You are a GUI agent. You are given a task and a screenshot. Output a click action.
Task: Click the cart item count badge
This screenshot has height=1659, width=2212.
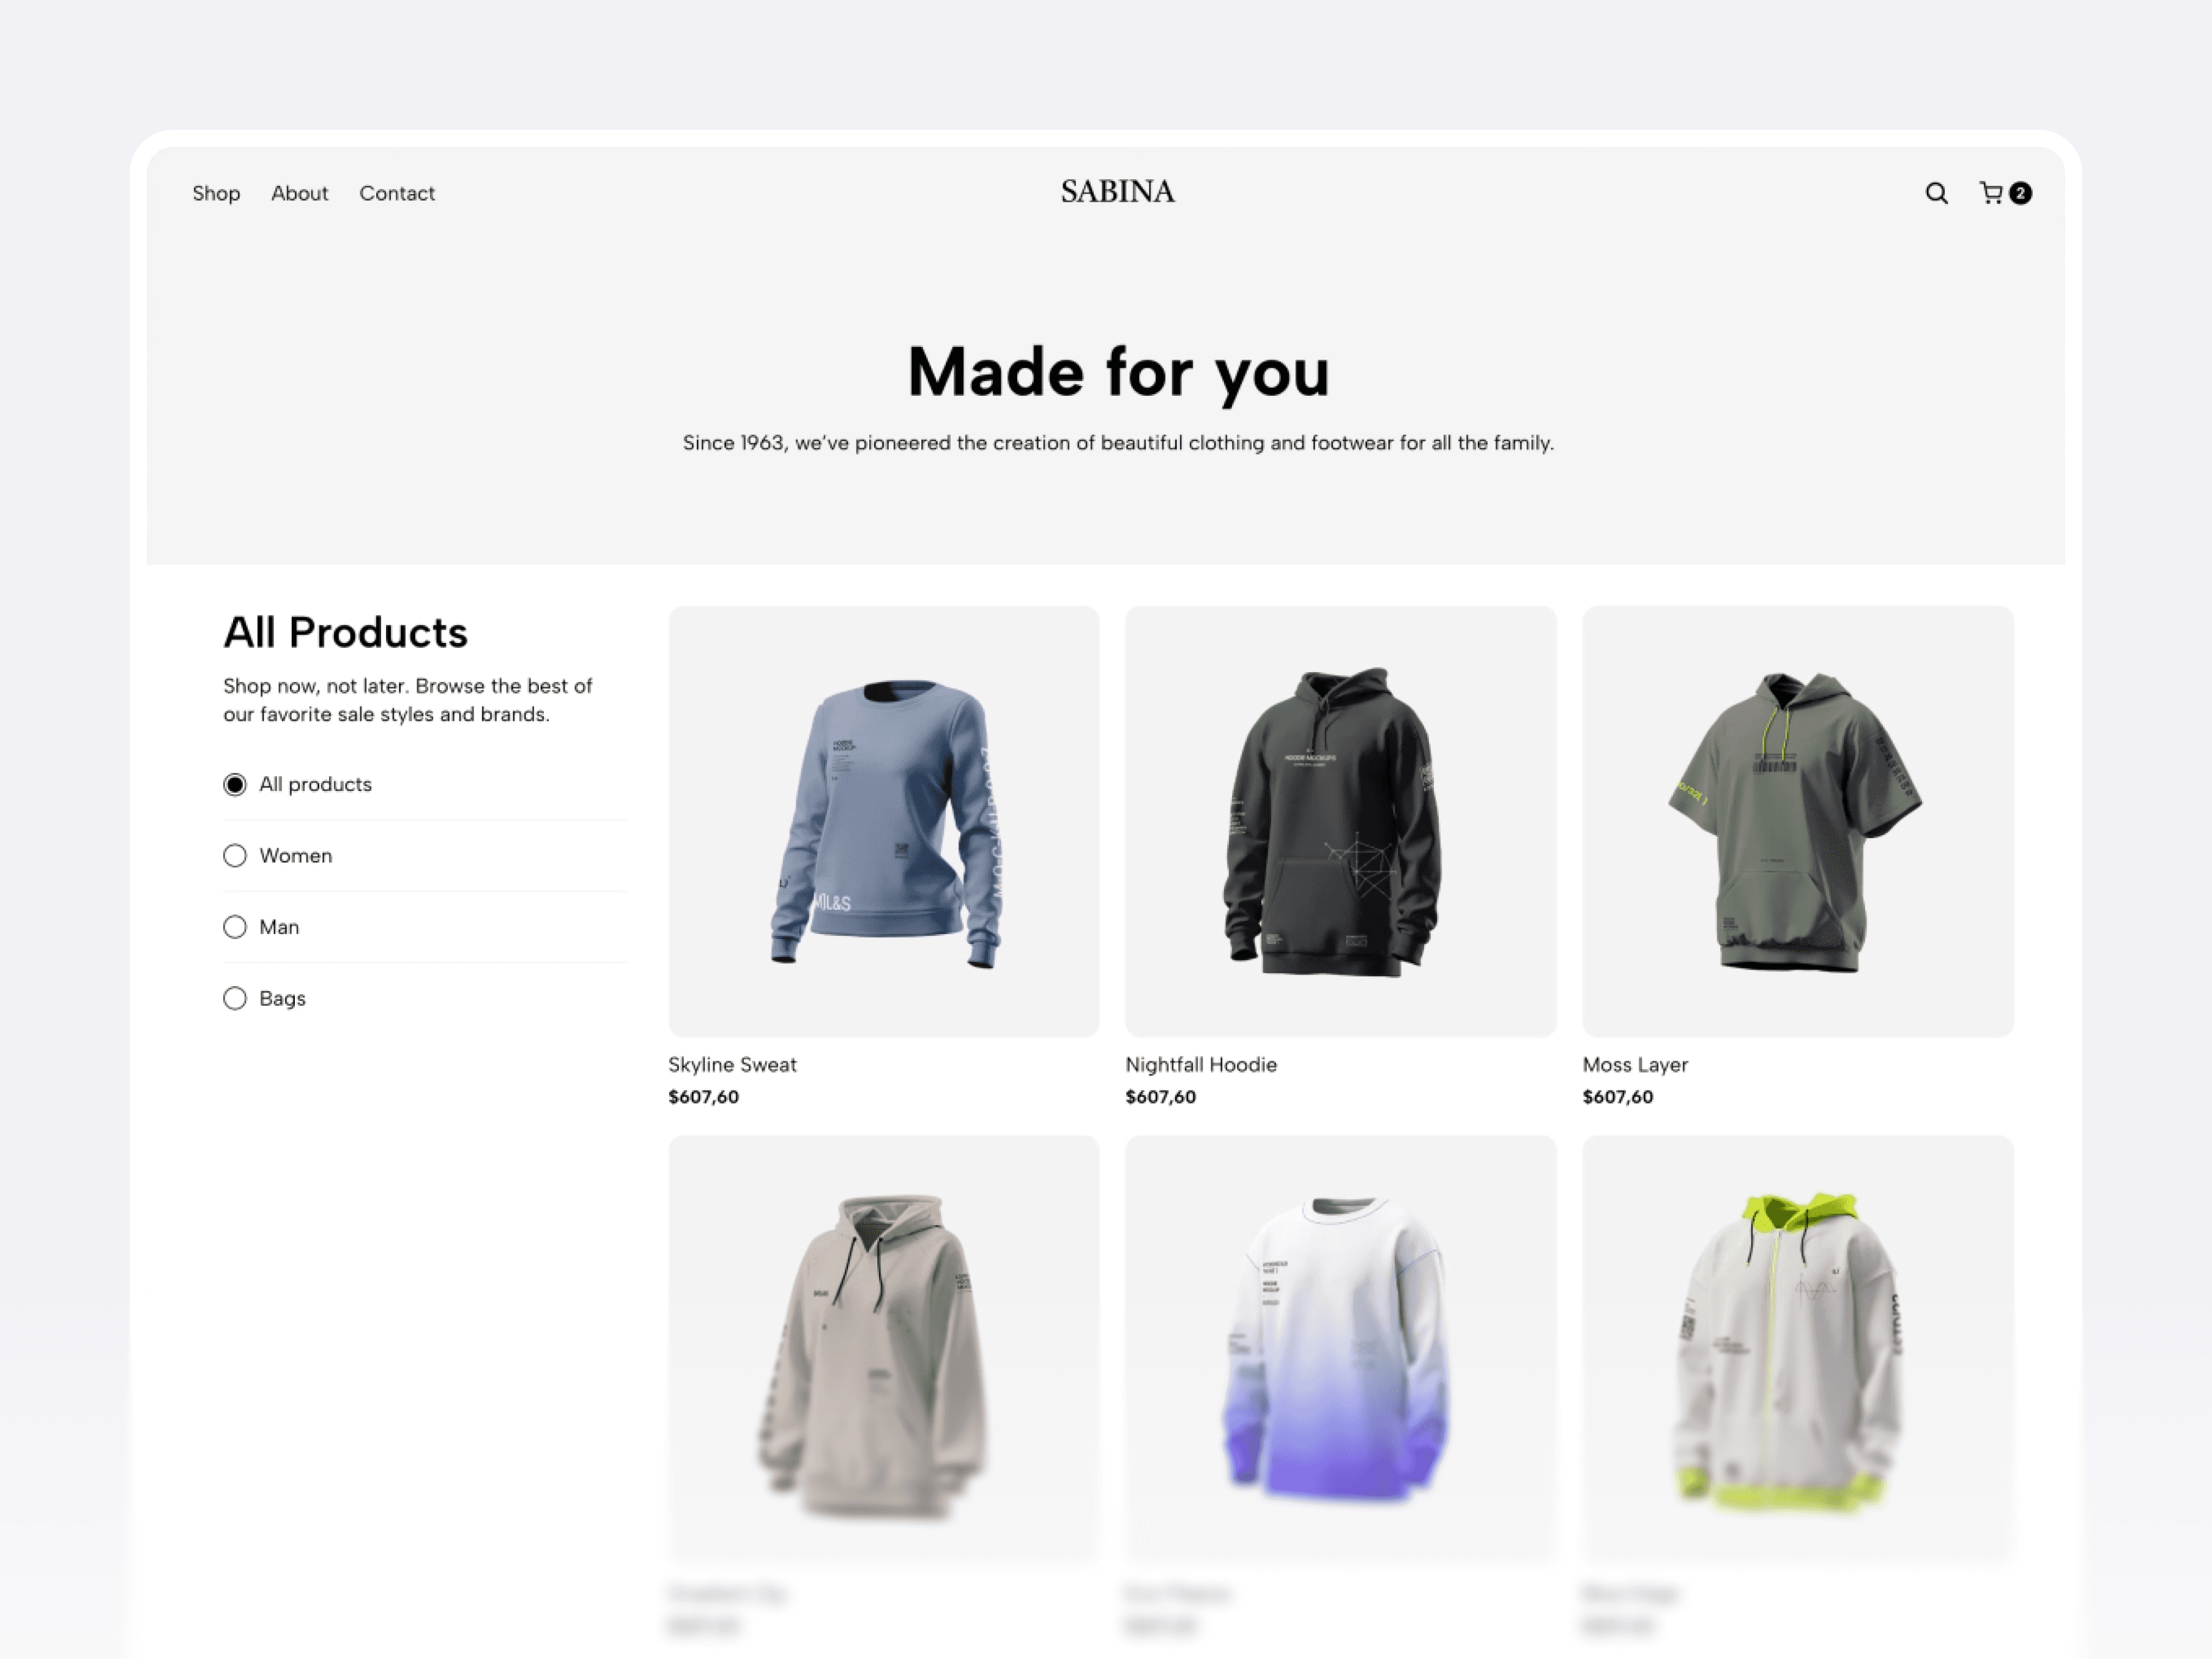click(x=2020, y=193)
